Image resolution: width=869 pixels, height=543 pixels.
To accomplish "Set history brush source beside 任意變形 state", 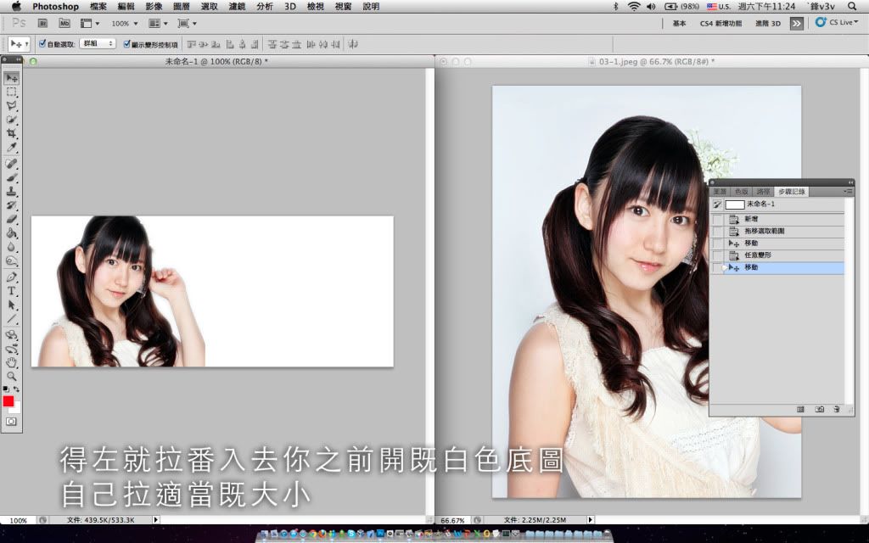I will (x=717, y=255).
